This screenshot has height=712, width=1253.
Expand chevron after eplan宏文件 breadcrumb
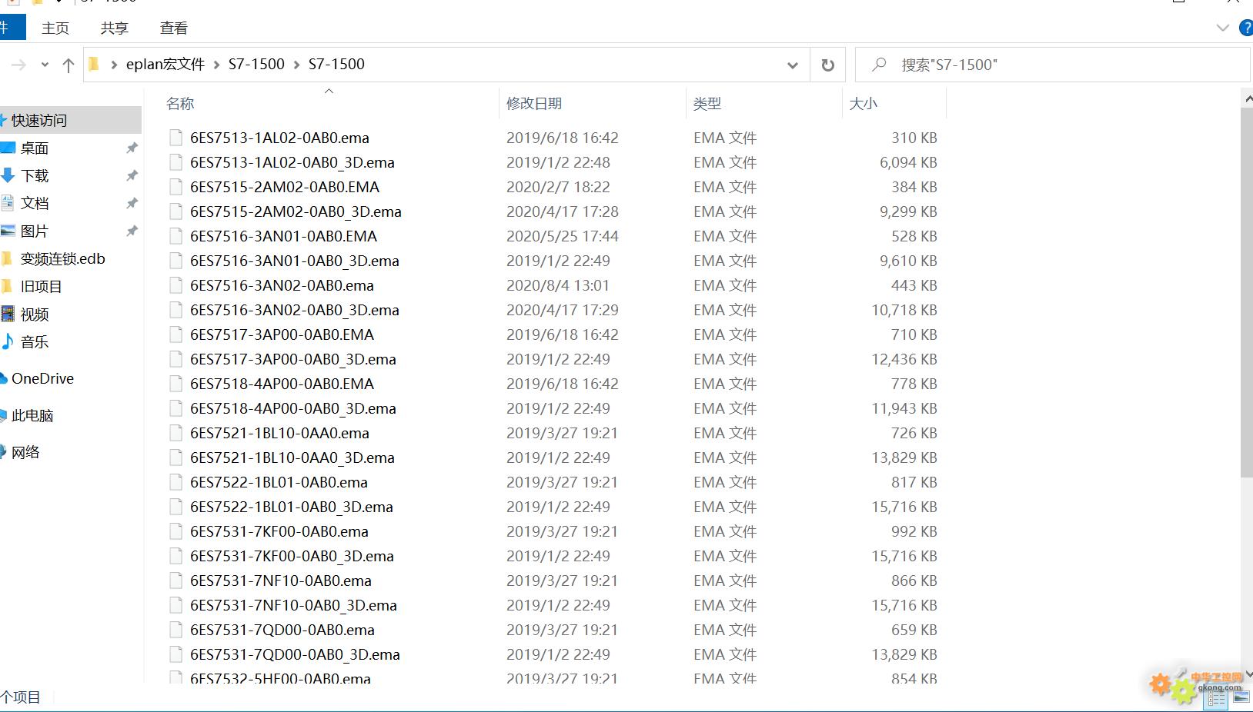pyautogui.click(x=216, y=65)
